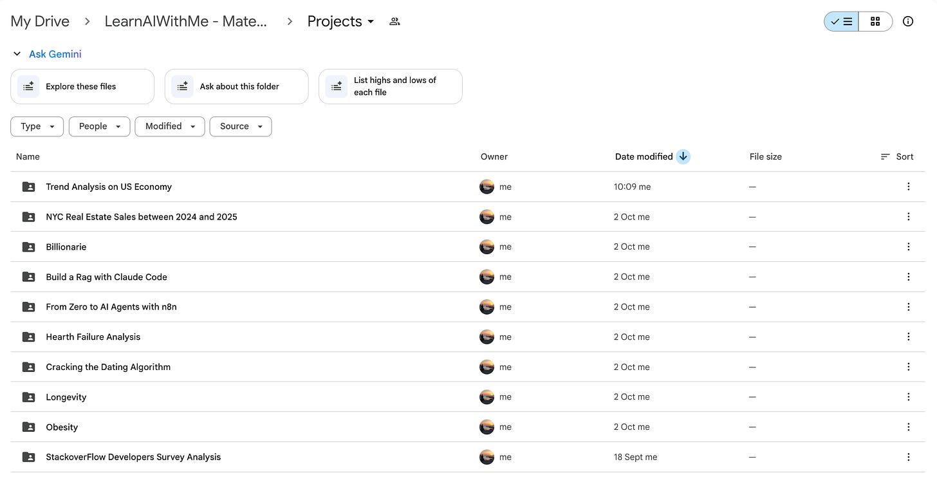Select the Longevity folder name
This screenshot has width=937, height=482.
click(x=66, y=397)
